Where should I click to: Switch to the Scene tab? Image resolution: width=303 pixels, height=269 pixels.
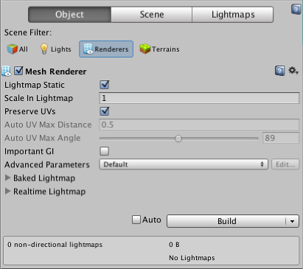pos(152,15)
